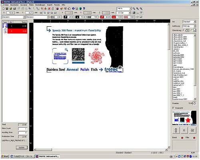Click the X position input field
Viewport: 200px width, 160px height.
point(10,13)
